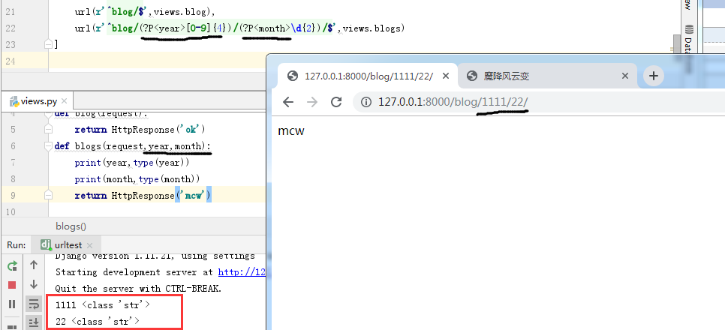Click line number 8 in the views.py gutter
This screenshot has width=725, height=330.
(12, 179)
